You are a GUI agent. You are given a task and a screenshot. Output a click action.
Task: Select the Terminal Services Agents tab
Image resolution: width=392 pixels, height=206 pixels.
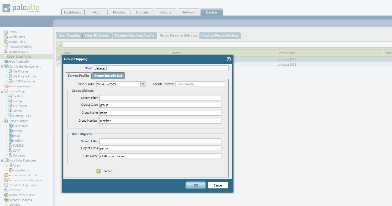coord(135,35)
